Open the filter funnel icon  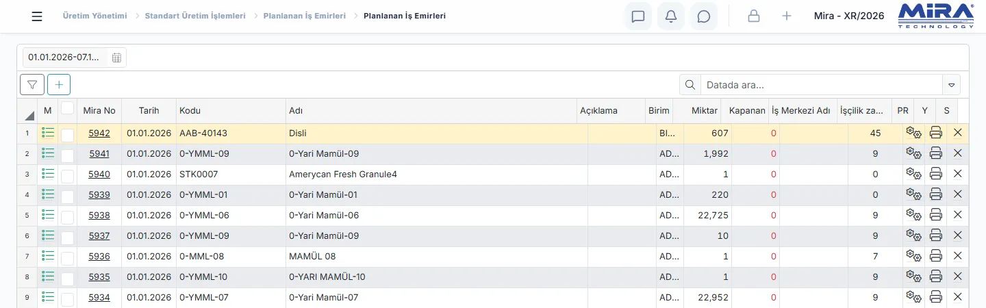click(32, 85)
